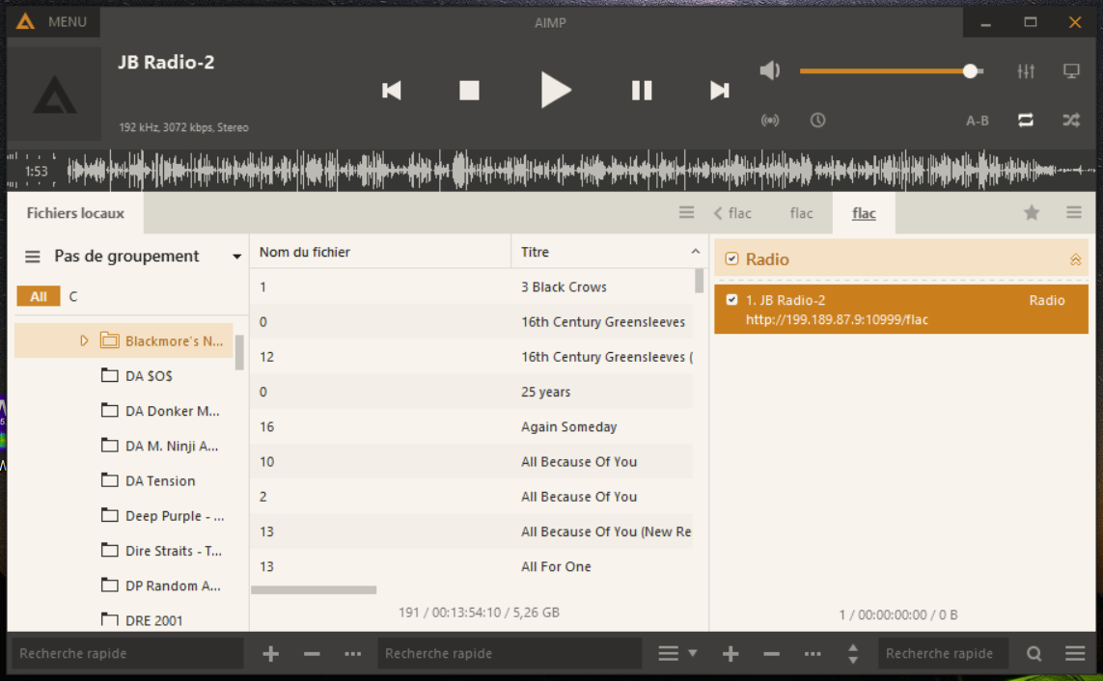The image size is (1103, 681).
Task: Open the sleep timer clock icon
Action: pyautogui.click(x=817, y=121)
